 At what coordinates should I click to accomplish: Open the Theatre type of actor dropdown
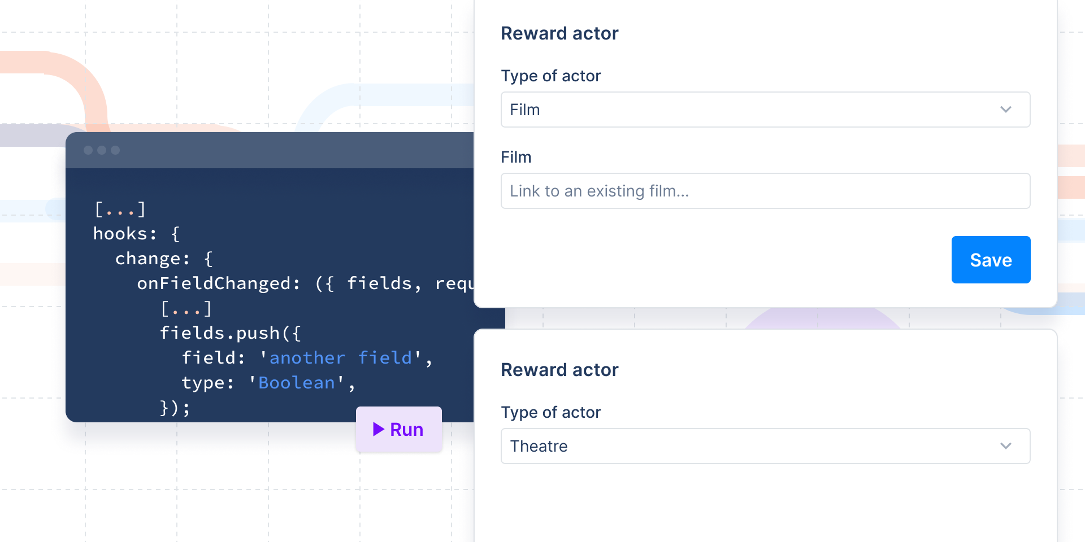(x=765, y=446)
